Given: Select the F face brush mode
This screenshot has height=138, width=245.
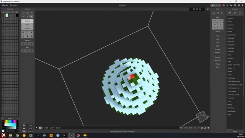Looking at the screenshot, I should [x=27, y=16].
